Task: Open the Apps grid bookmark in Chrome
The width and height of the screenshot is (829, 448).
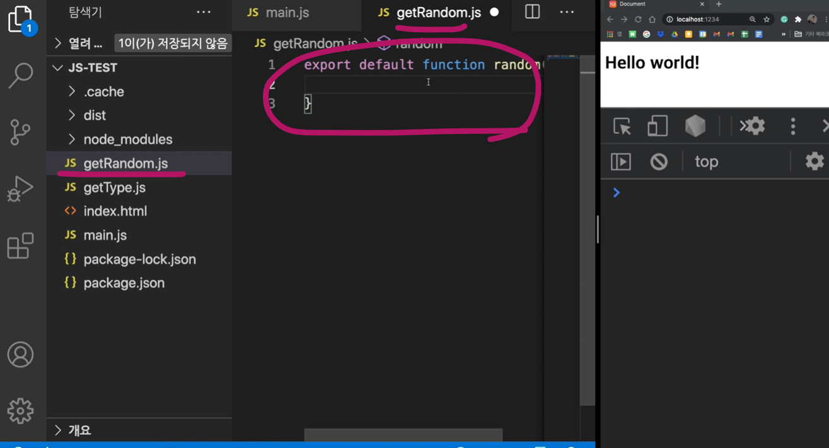Action: (x=610, y=34)
